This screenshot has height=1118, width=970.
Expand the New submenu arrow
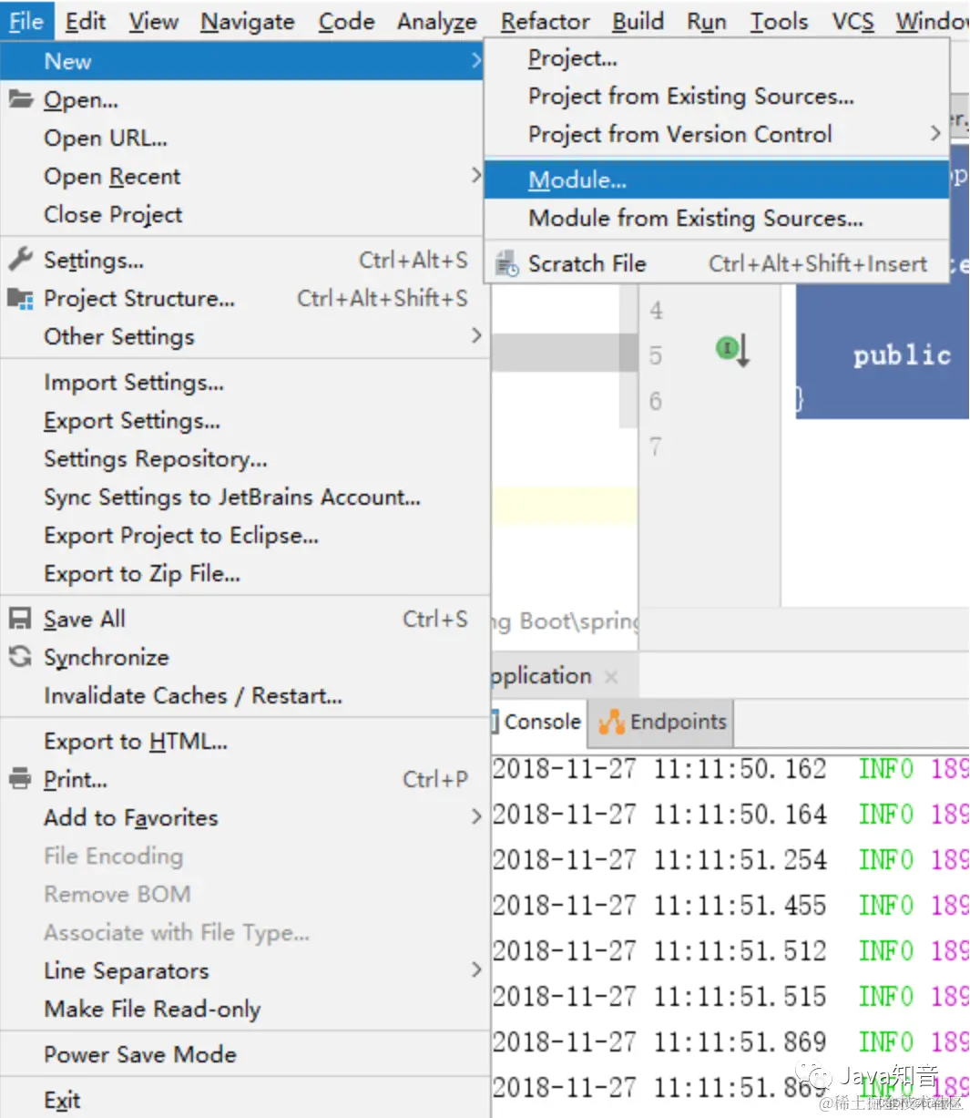click(475, 61)
